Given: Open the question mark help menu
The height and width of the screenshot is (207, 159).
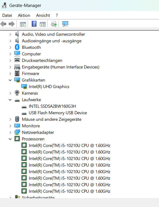Looking at the screenshot, I should tap(57, 15).
